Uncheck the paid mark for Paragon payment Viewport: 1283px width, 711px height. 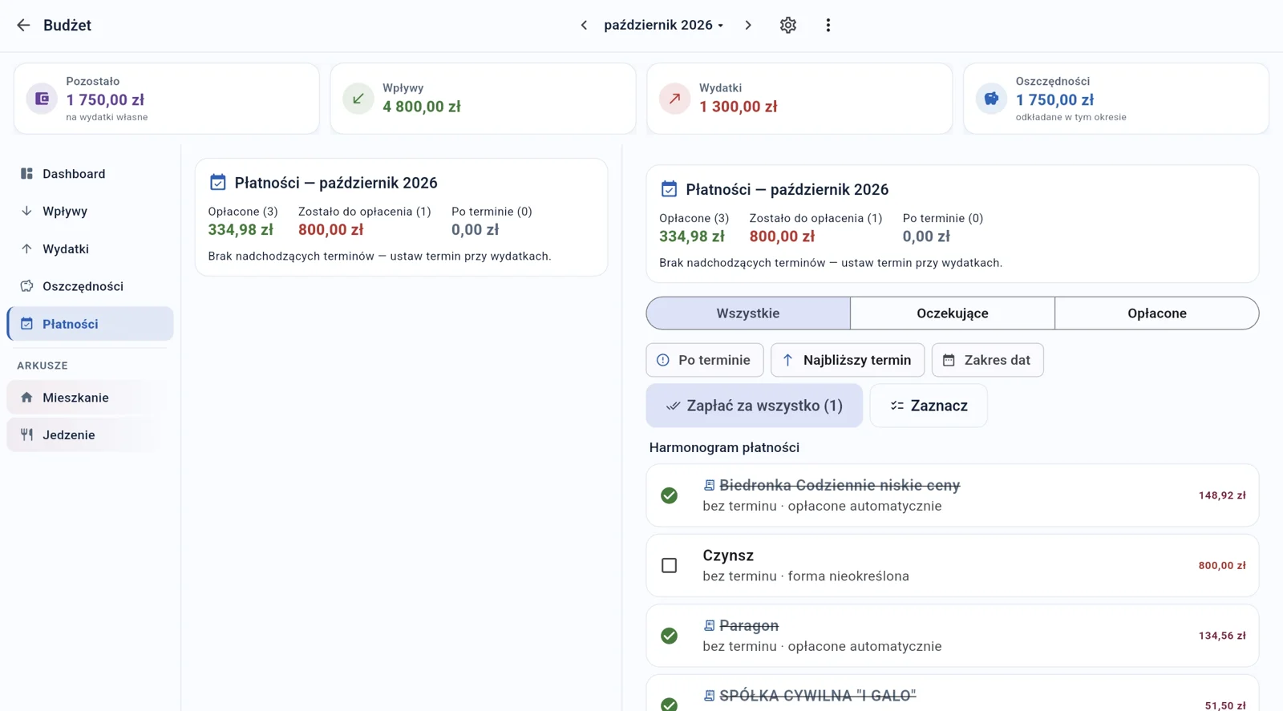point(670,636)
